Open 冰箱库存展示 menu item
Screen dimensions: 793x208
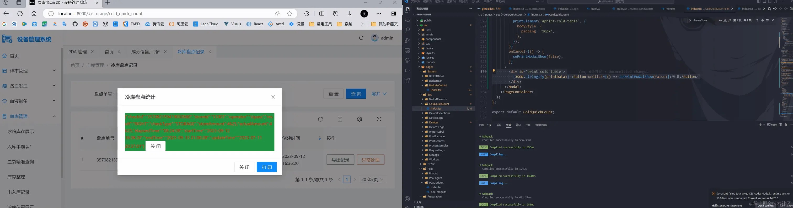(21, 132)
